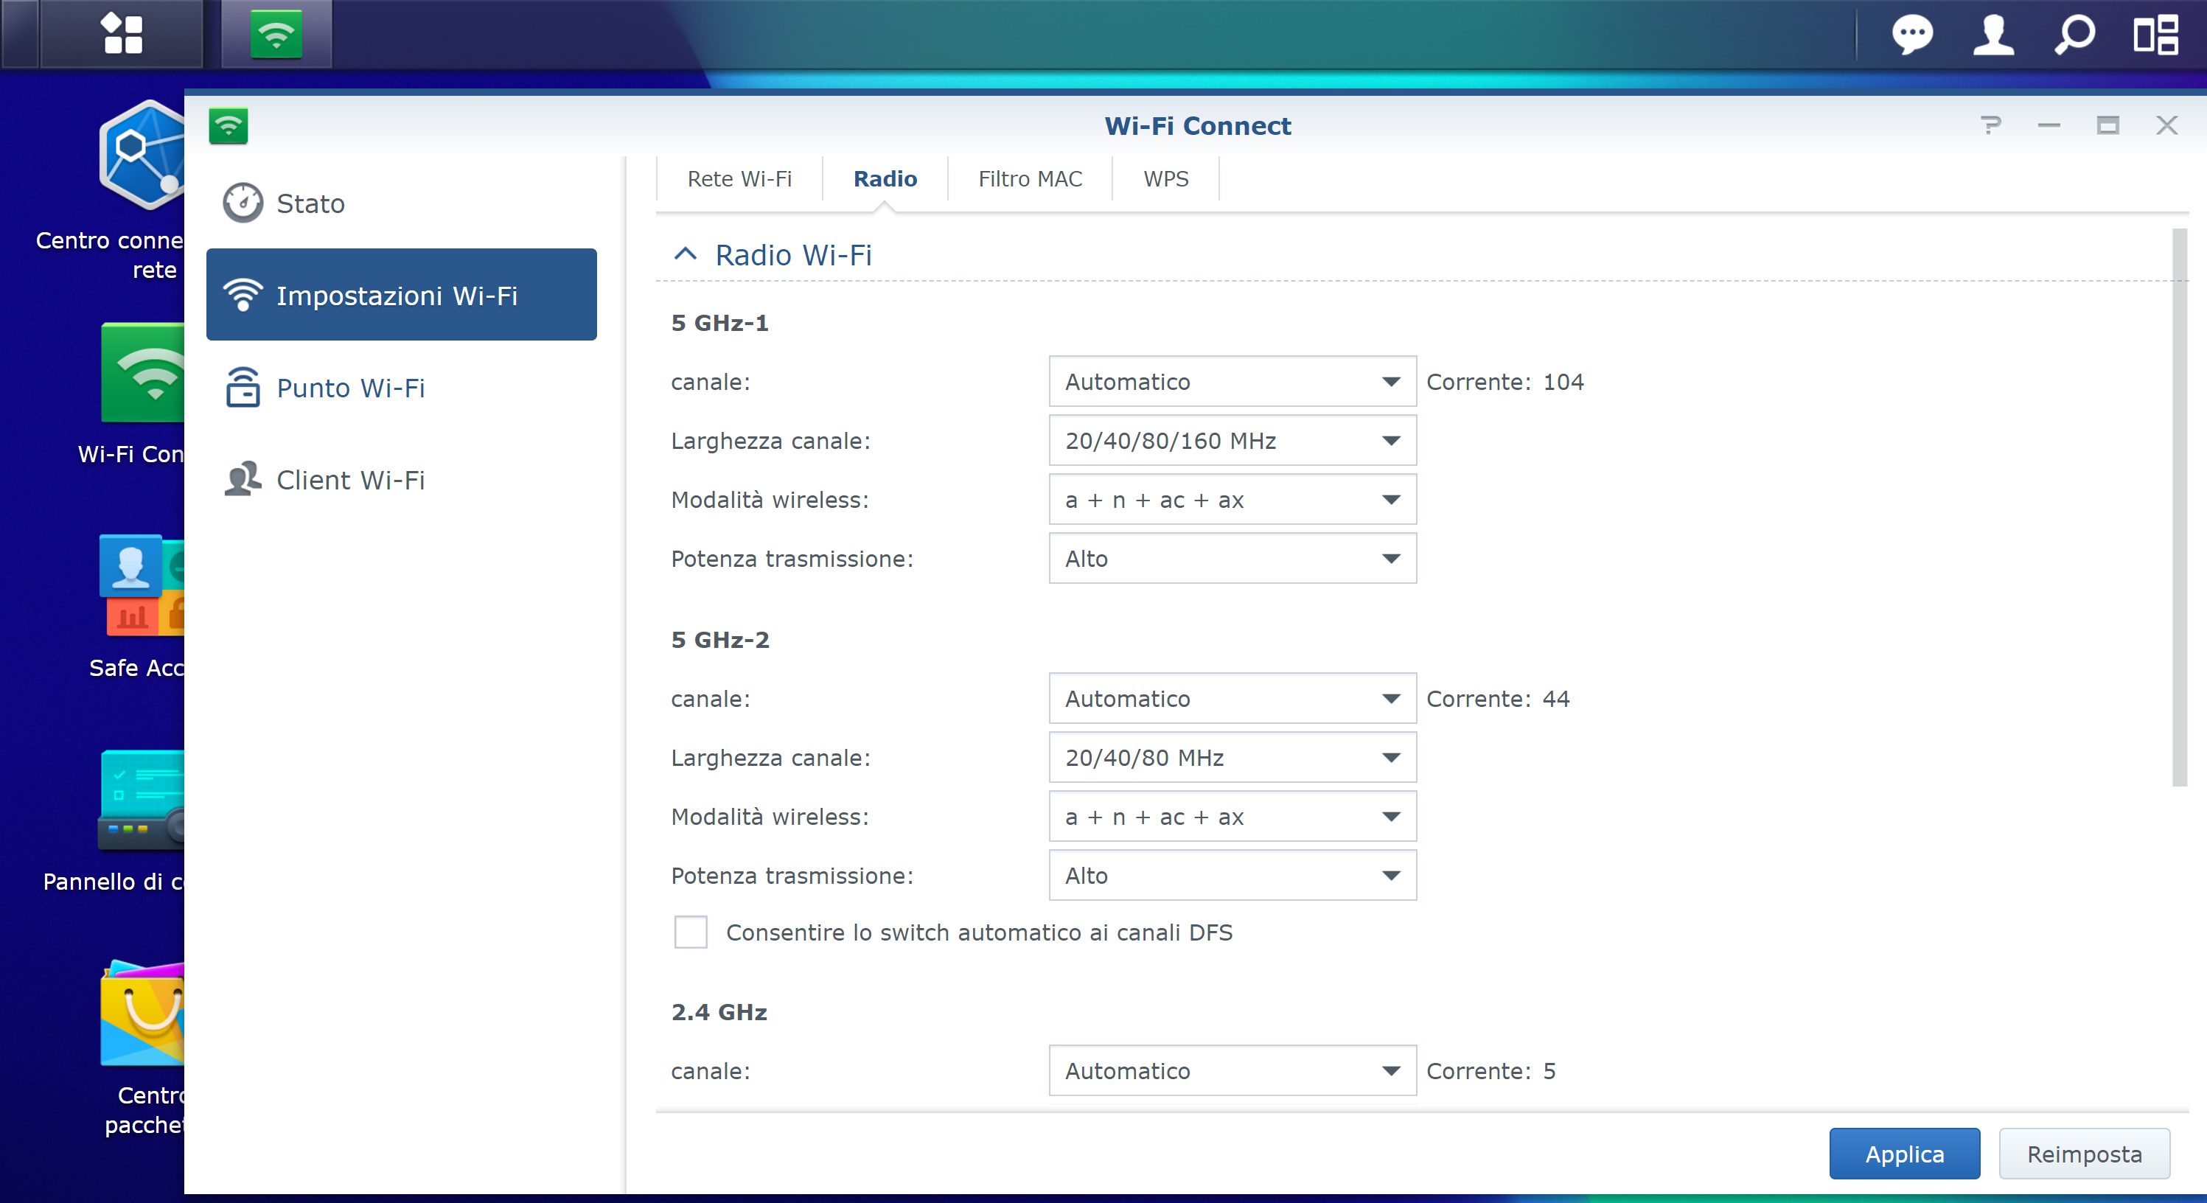
Task: Open 5 GHz-2 canale dropdown
Action: point(1232,698)
